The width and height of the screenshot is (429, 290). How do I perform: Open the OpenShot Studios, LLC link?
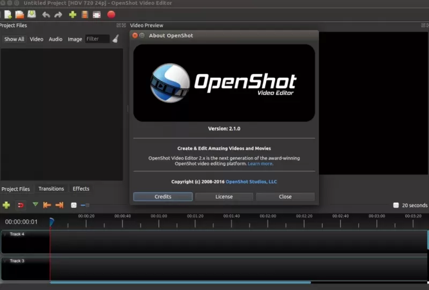(251, 182)
